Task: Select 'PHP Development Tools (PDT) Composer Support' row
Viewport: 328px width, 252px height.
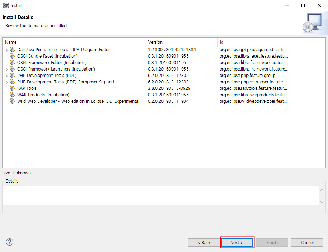Action: click(66, 82)
